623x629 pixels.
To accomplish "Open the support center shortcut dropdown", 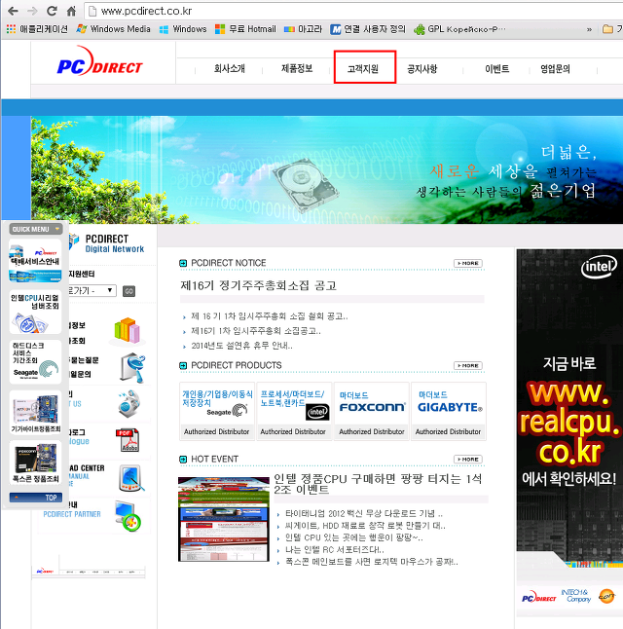I will (x=92, y=291).
